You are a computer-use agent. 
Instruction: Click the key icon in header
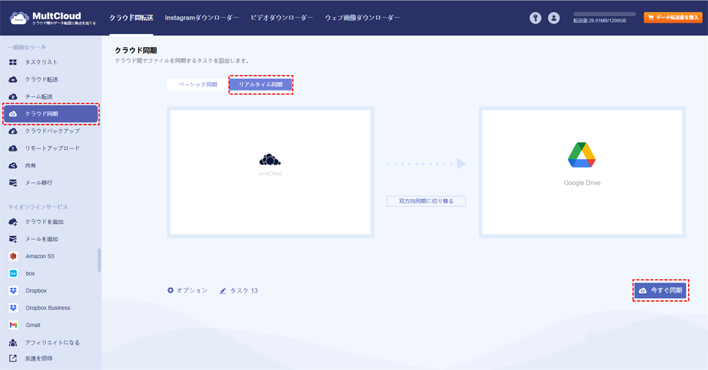point(535,18)
